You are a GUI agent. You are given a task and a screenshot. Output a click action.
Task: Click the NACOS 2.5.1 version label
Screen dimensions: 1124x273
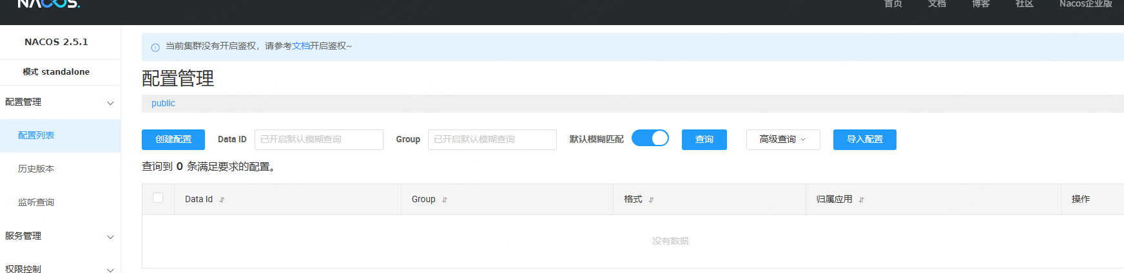(x=56, y=42)
